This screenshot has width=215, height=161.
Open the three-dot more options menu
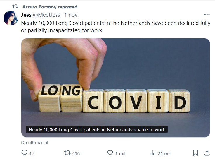point(207,15)
